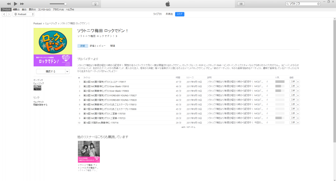Open the アカウント(A) menu
The height and width of the screenshot is (181, 336).
point(58,10)
